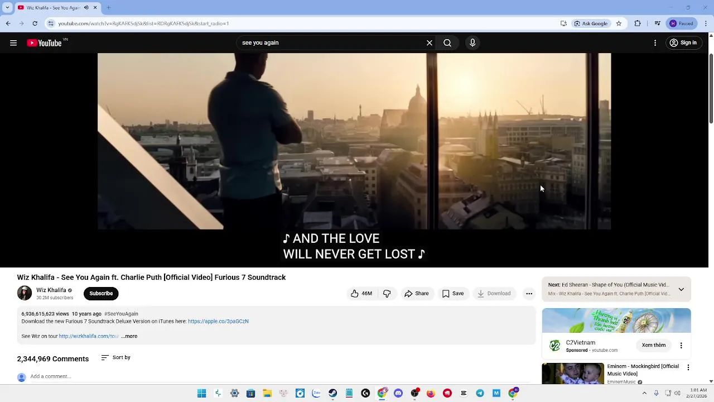This screenshot has width=714, height=402.
Task: Go forward in browser history
Action: pyautogui.click(x=21, y=23)
